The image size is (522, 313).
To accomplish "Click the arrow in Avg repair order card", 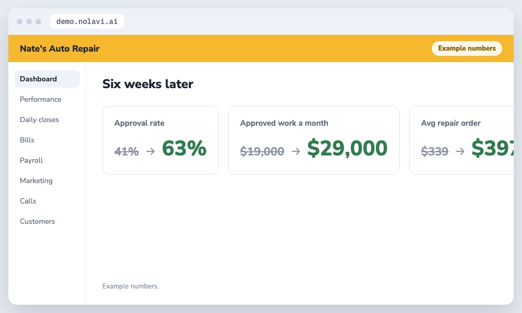I will coord(460,151).
